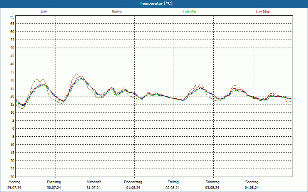Click the 'Montag' day label

coord(15,182)
